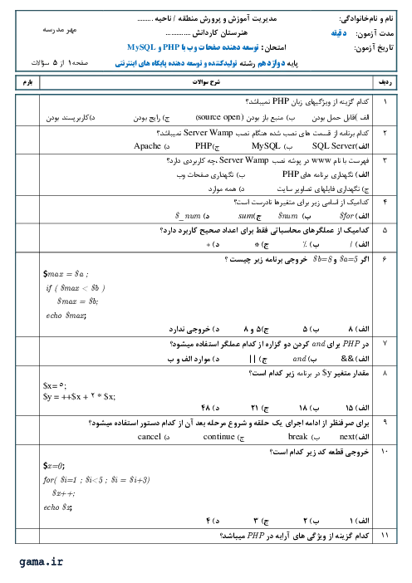
Task: Click the gama.ir watermark link
Action: click(x=42, y=561)
